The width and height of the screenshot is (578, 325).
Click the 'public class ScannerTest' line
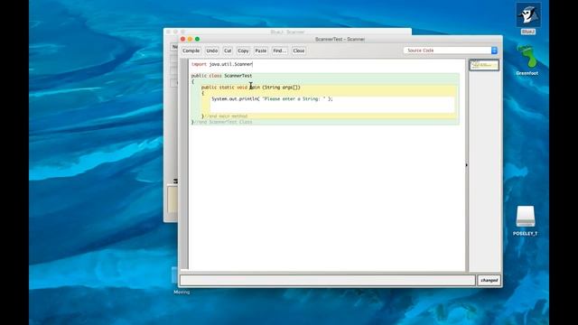221,76
